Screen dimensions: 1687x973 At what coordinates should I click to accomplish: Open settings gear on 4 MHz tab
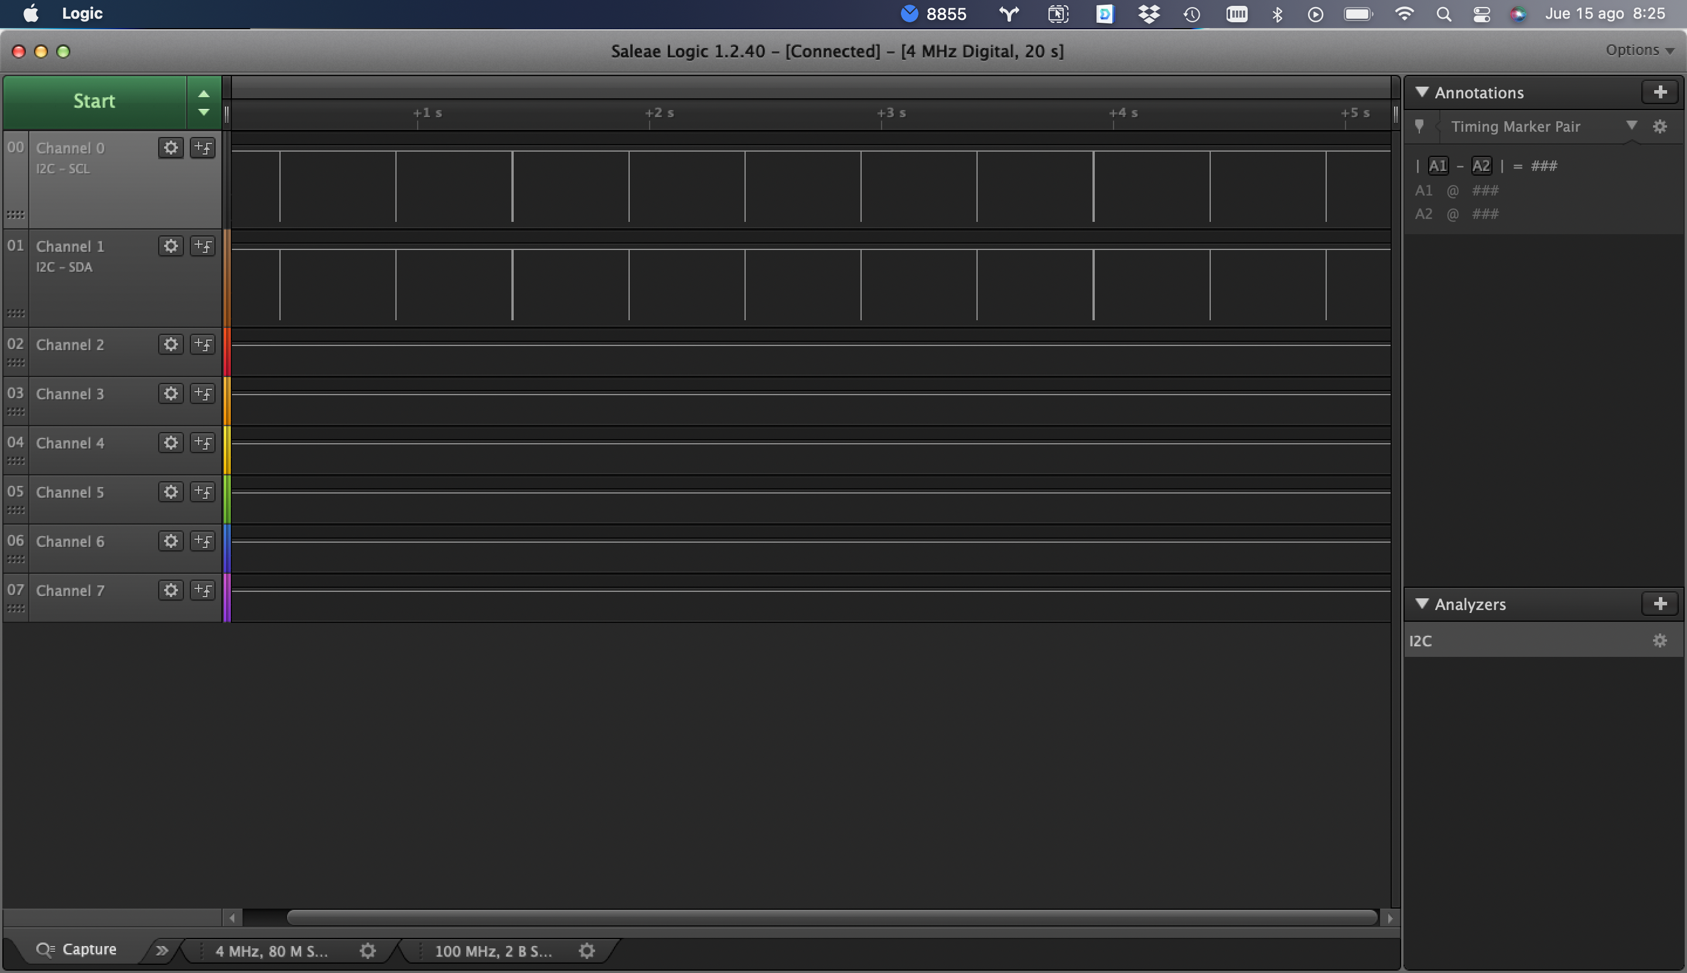click(x=368, y=951)
